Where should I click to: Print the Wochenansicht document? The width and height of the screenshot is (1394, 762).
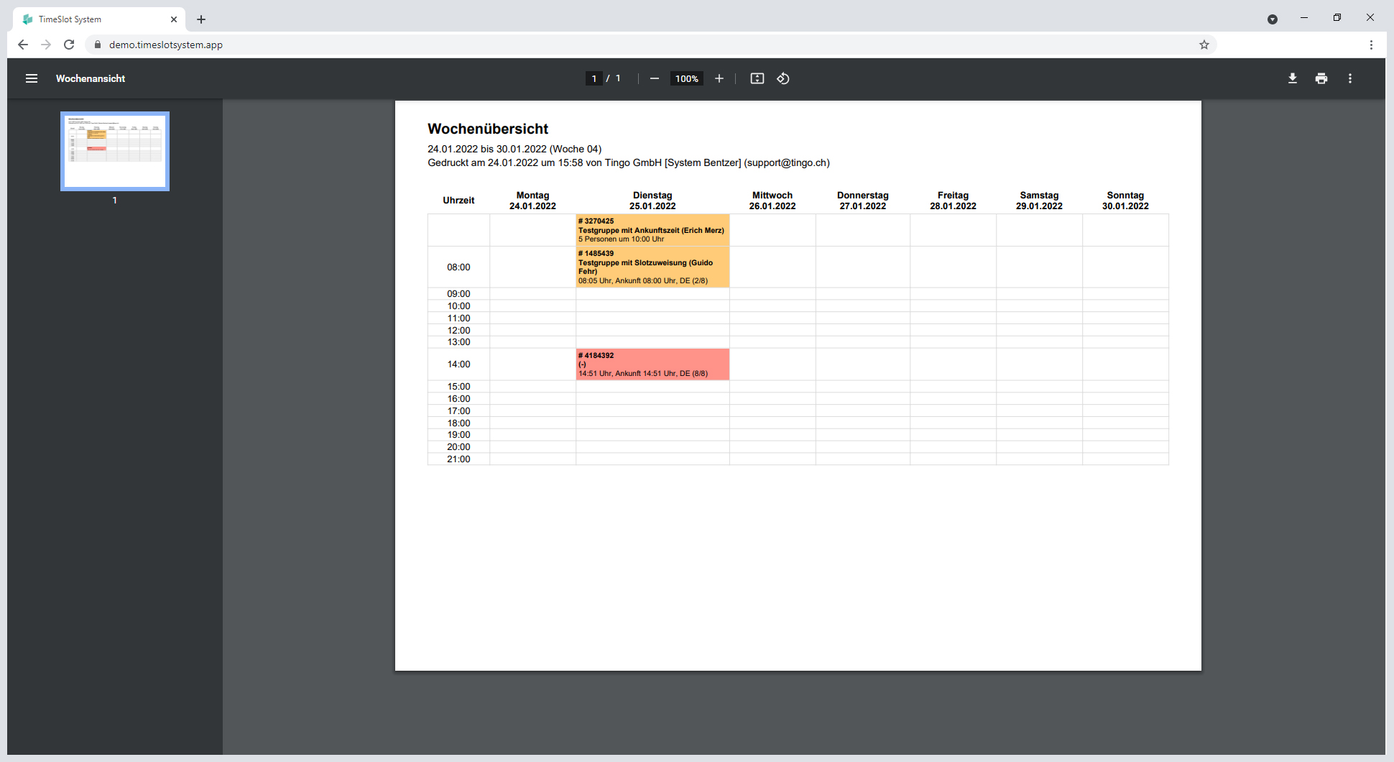1321,78
